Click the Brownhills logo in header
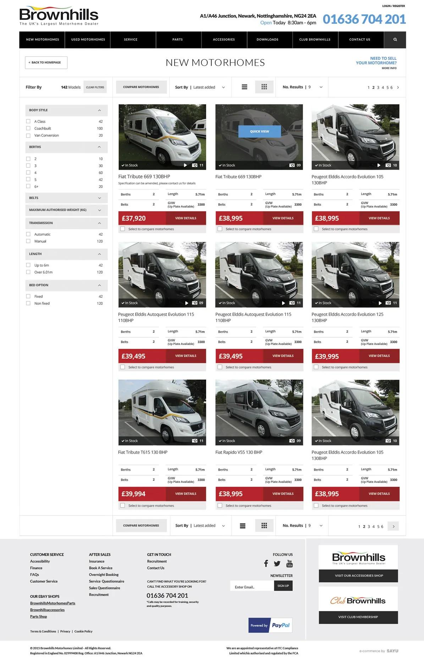The width and height of the screenshot is (424, 661). click(59, 16)
